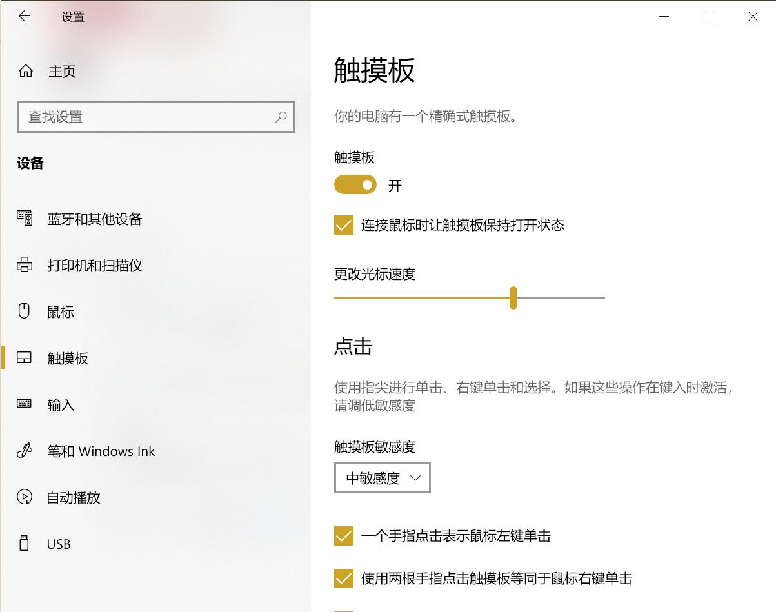Open 蓝牙和其他设备 icon in sidebar
Viewport: 776px width, 612px height.
pos(25,219)
